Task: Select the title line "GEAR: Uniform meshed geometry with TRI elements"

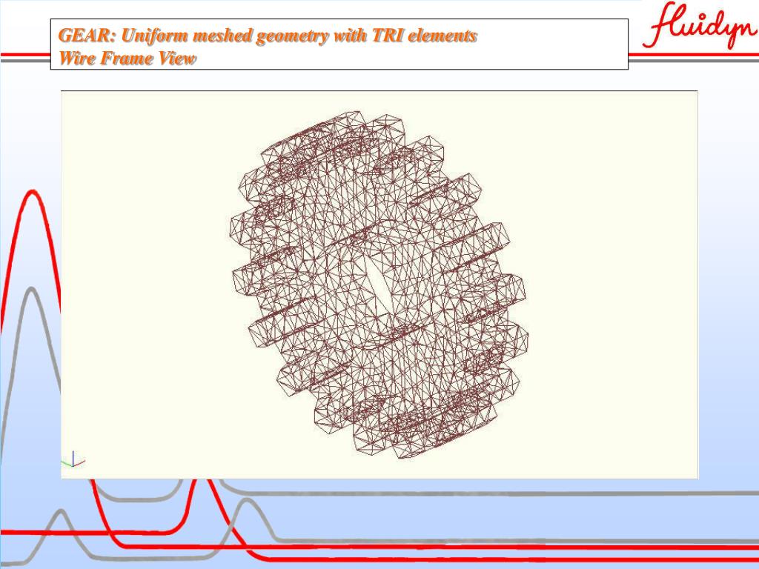Action: (268, 36)
